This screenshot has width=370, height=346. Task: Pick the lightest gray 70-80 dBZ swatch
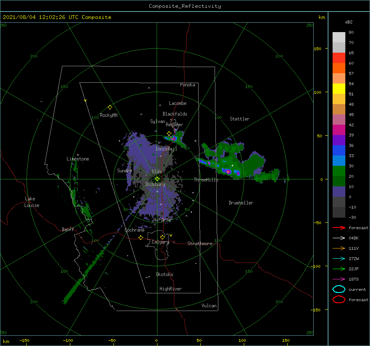(339, 37)
